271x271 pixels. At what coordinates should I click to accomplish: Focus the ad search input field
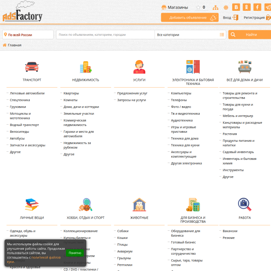coord(105,35)
